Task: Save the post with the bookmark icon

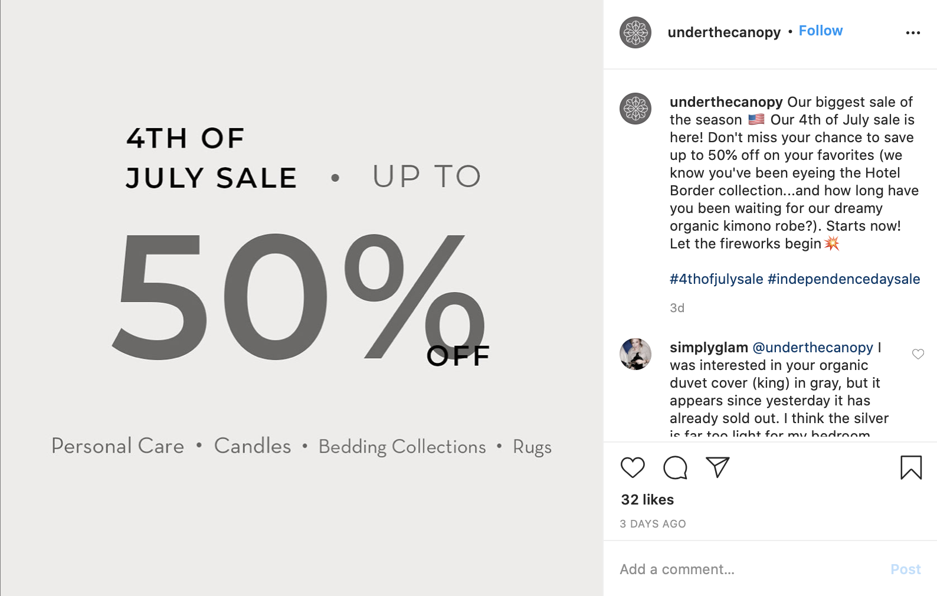Action: [x=911, y=467]
